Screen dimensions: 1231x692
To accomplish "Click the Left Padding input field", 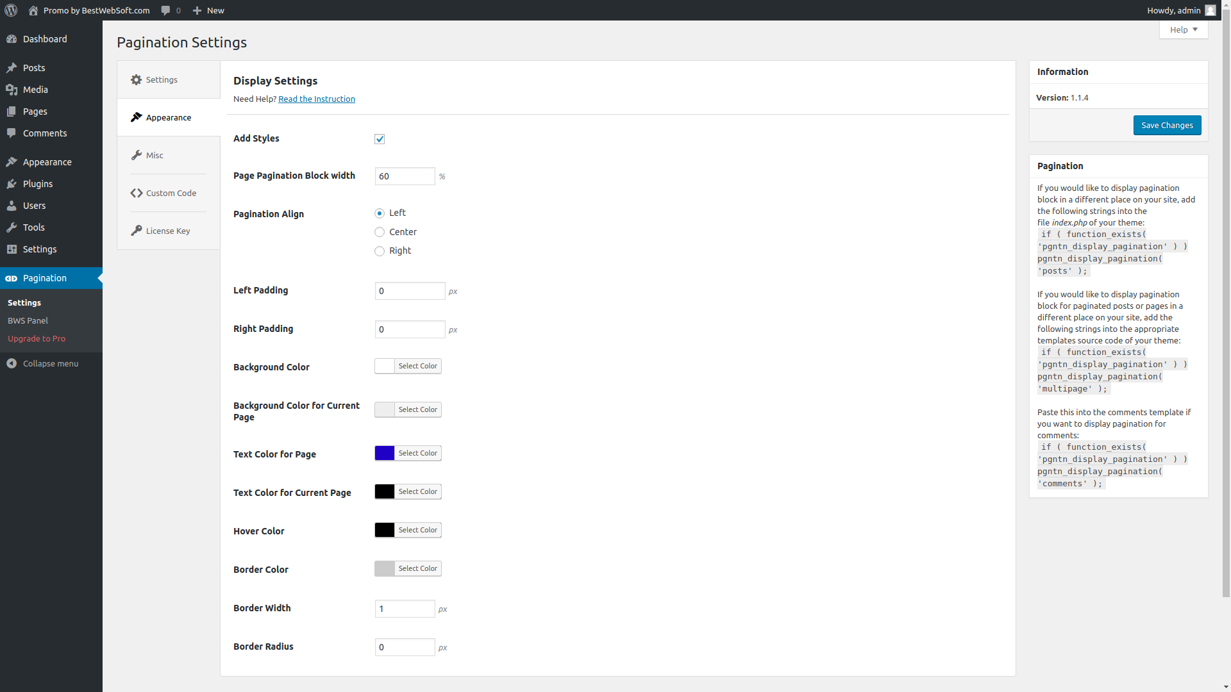I will click(410, 291).
